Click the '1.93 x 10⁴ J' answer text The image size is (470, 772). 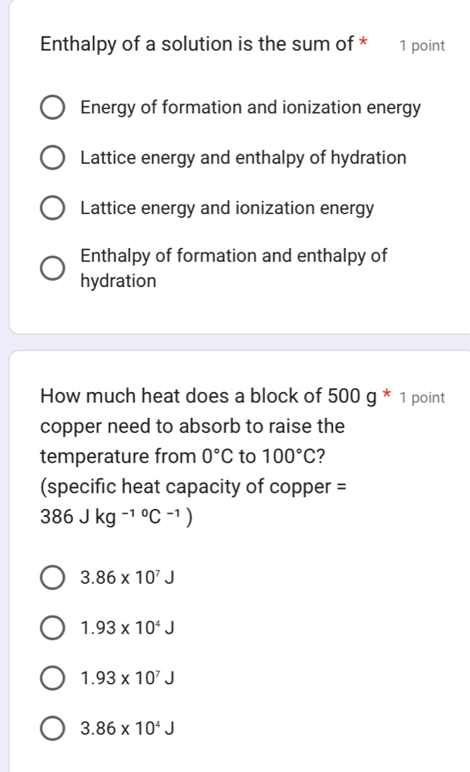(x=128, y=627)
